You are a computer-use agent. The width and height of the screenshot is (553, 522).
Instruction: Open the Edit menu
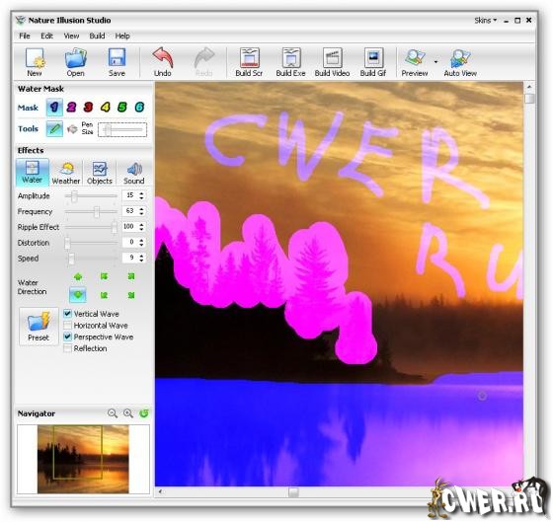[46, 36]
